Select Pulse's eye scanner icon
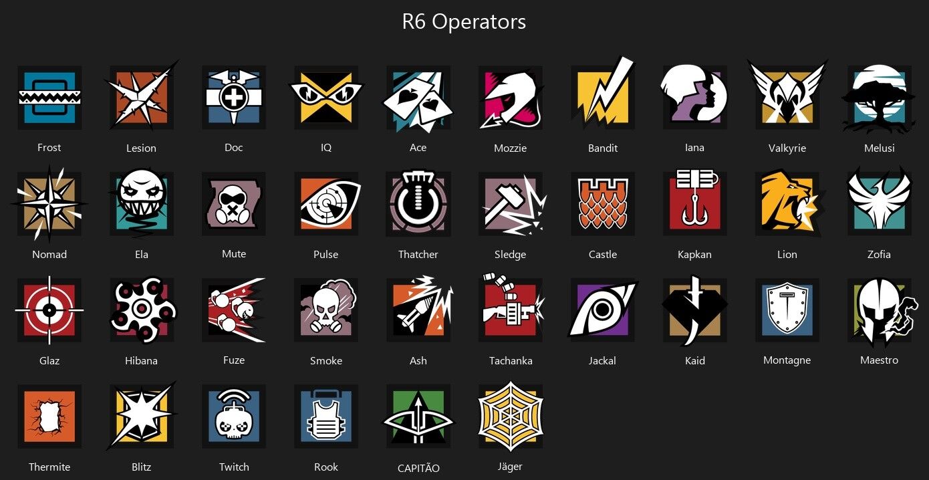 click(326, 204)
